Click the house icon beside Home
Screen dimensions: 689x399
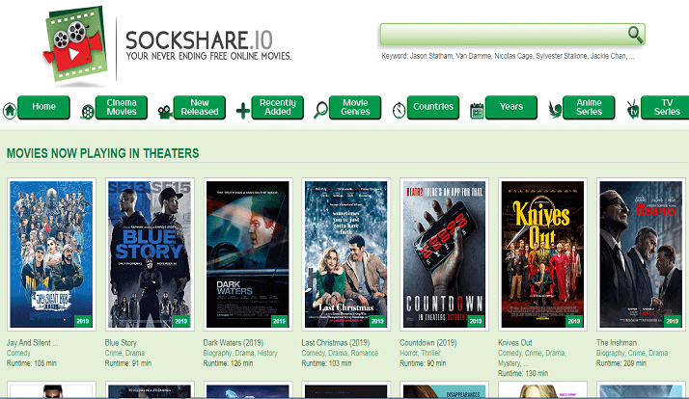(x=10, y=110)
